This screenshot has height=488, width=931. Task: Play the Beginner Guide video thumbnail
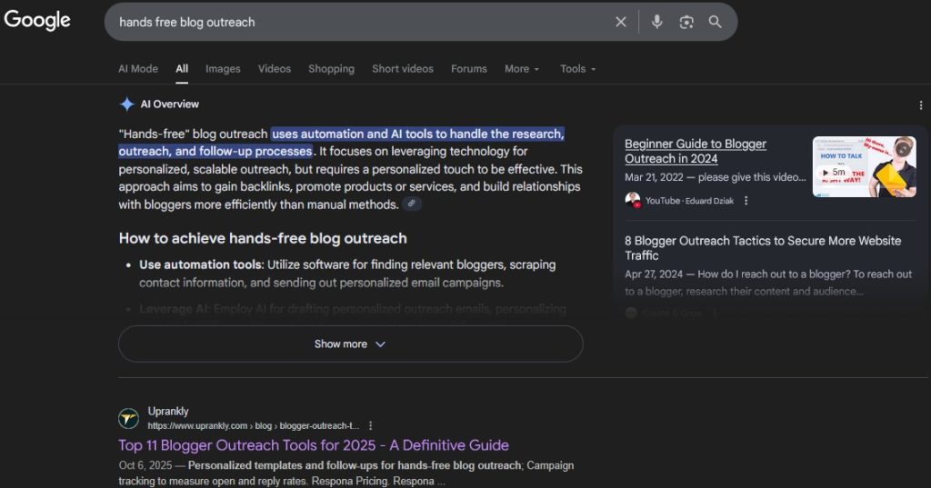coord(864,167)
